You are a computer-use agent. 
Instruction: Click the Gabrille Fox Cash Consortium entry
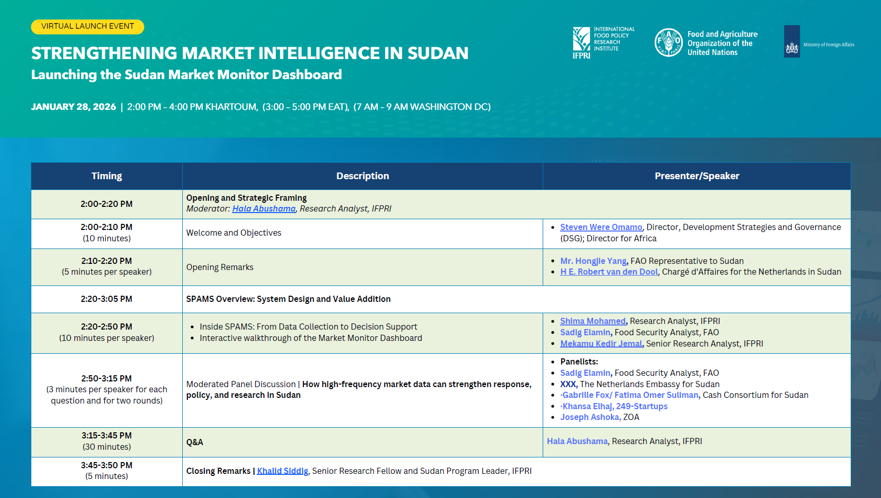pos(630,395)
